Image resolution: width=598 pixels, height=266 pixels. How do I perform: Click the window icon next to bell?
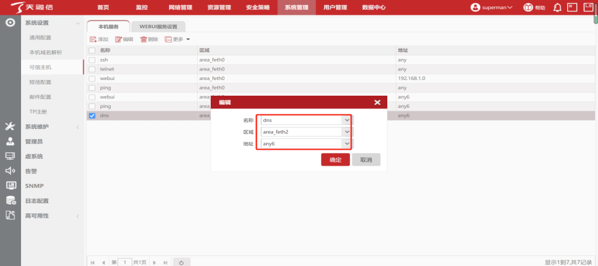click(572, 7)
